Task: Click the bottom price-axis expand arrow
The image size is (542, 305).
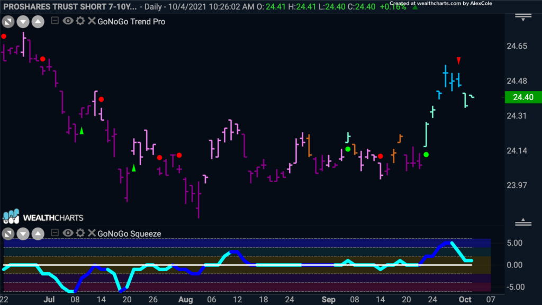Action: point(523,222)
